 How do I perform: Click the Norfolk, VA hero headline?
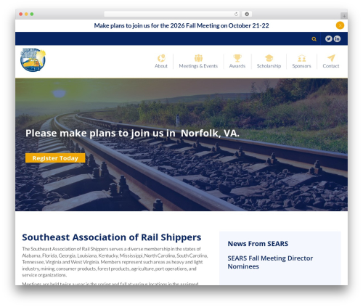pyautogui.click(x=132, y=133)
